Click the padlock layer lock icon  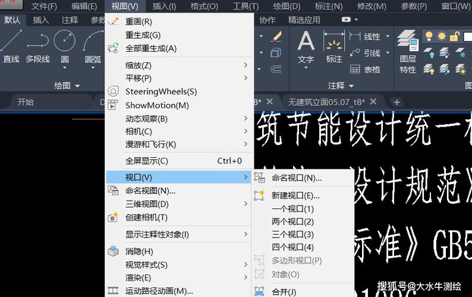tap(455, 36)
